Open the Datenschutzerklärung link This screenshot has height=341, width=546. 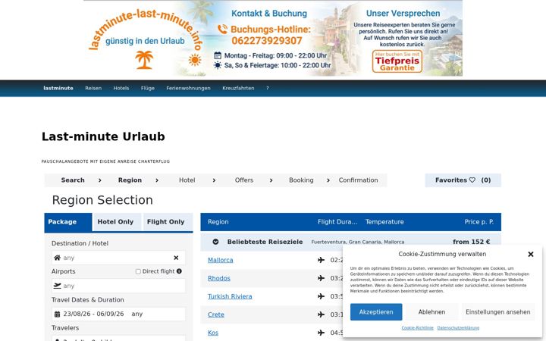pyautogui.click(x=458, y=328)
